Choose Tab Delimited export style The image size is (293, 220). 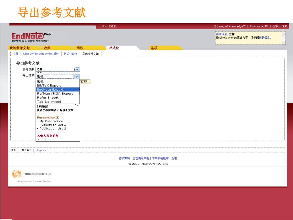49,102
